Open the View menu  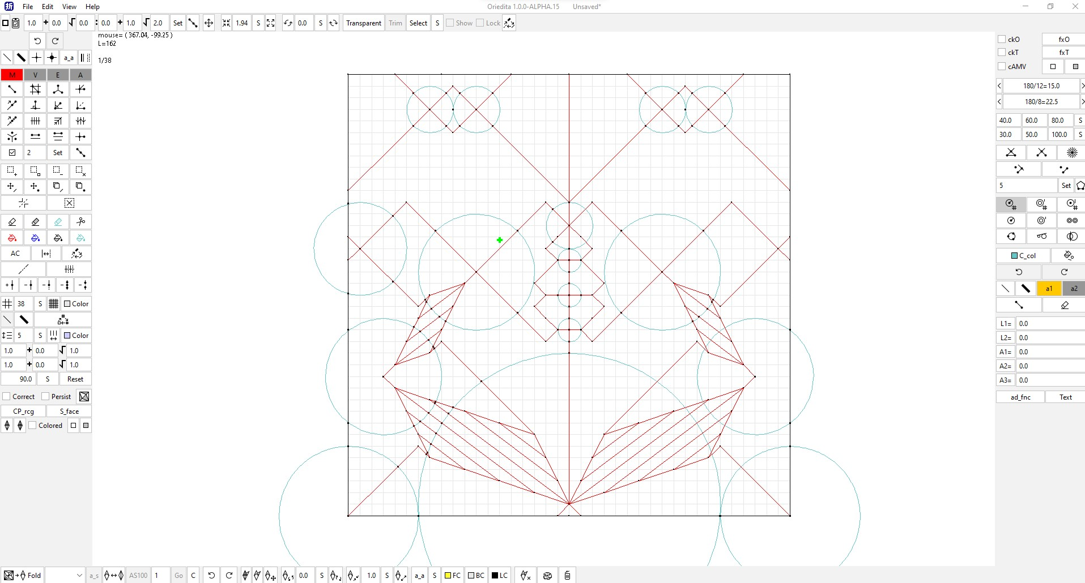69,7
